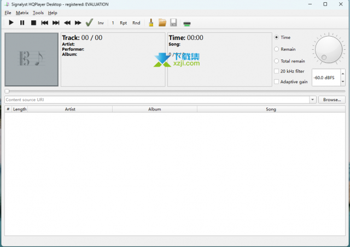Start playback with the Play button
This screenshot has width=350, height=247.
[x=11, y=22]
